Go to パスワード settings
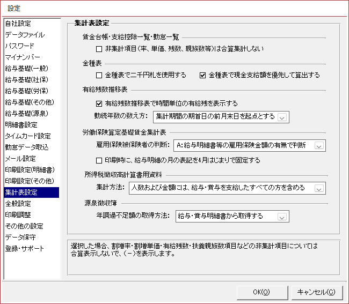Viewport: 349px width, 304px height. pyautogui.click(x=19, y=46)
